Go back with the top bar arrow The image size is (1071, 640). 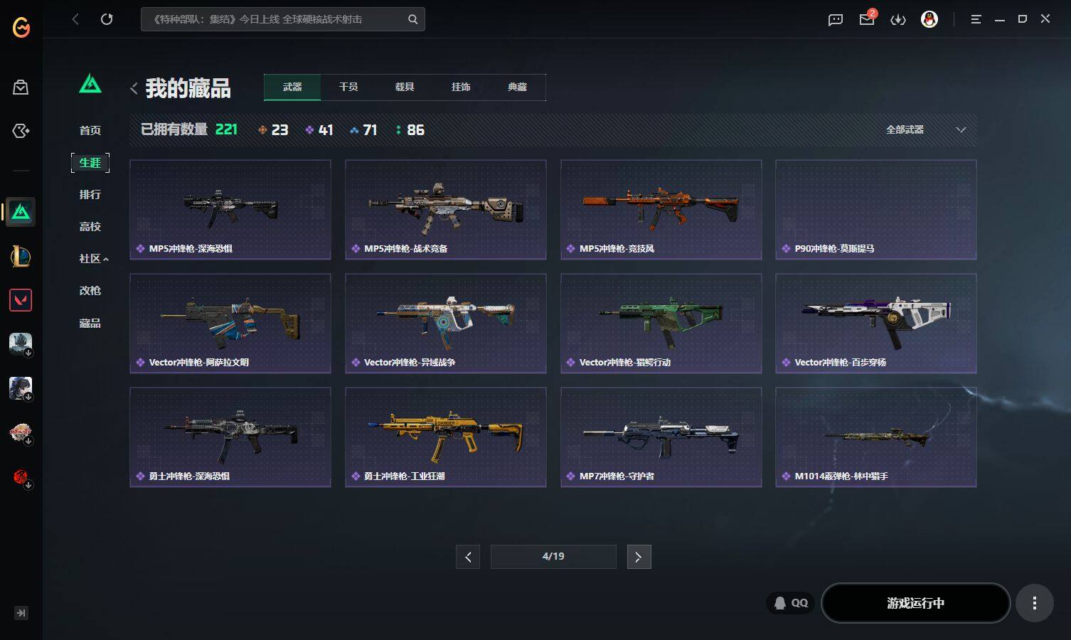[x=75, y=19]
